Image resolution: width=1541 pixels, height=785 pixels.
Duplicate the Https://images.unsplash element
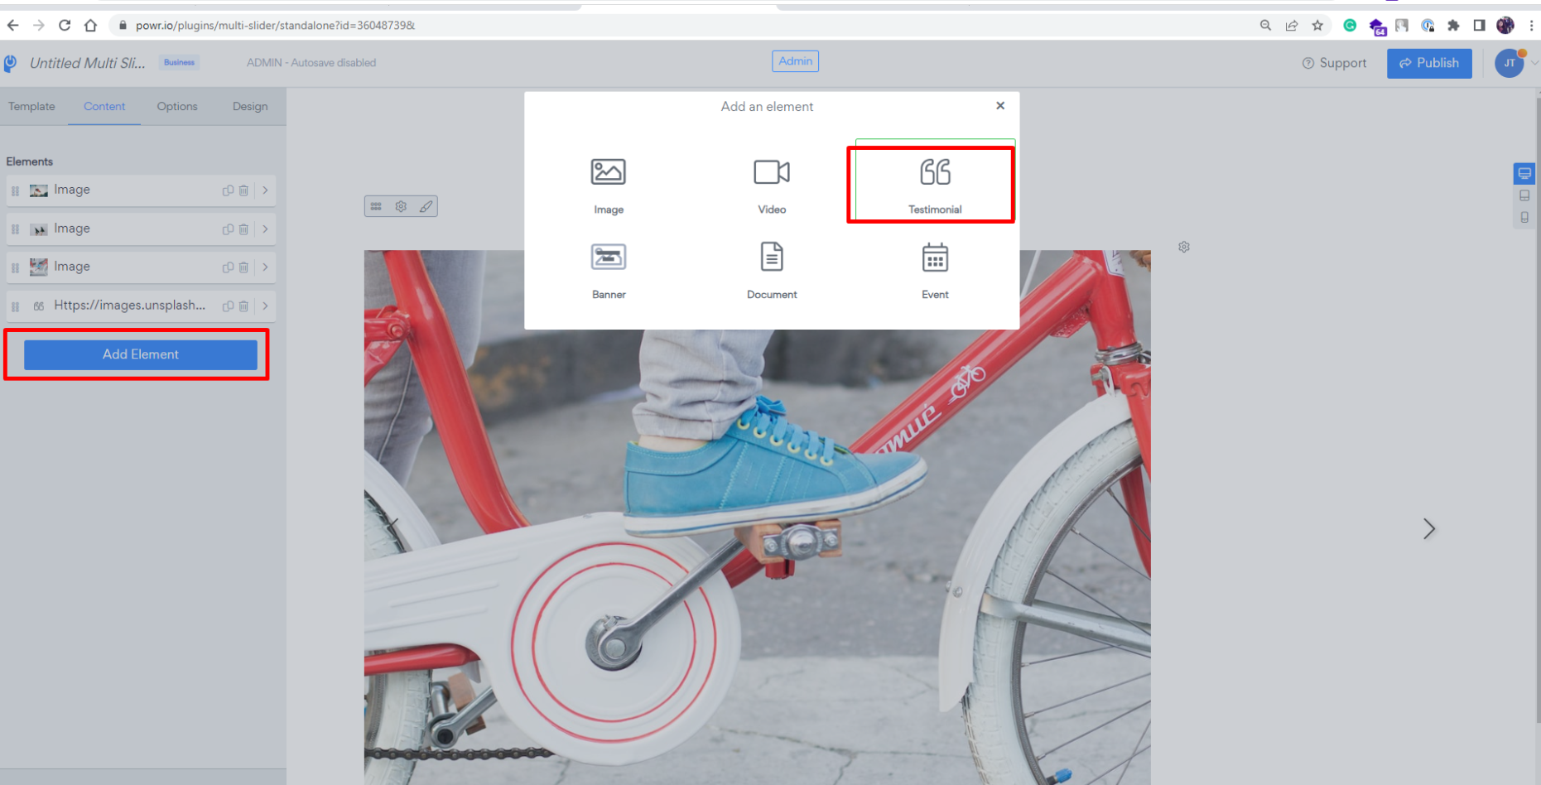[228, 306]
